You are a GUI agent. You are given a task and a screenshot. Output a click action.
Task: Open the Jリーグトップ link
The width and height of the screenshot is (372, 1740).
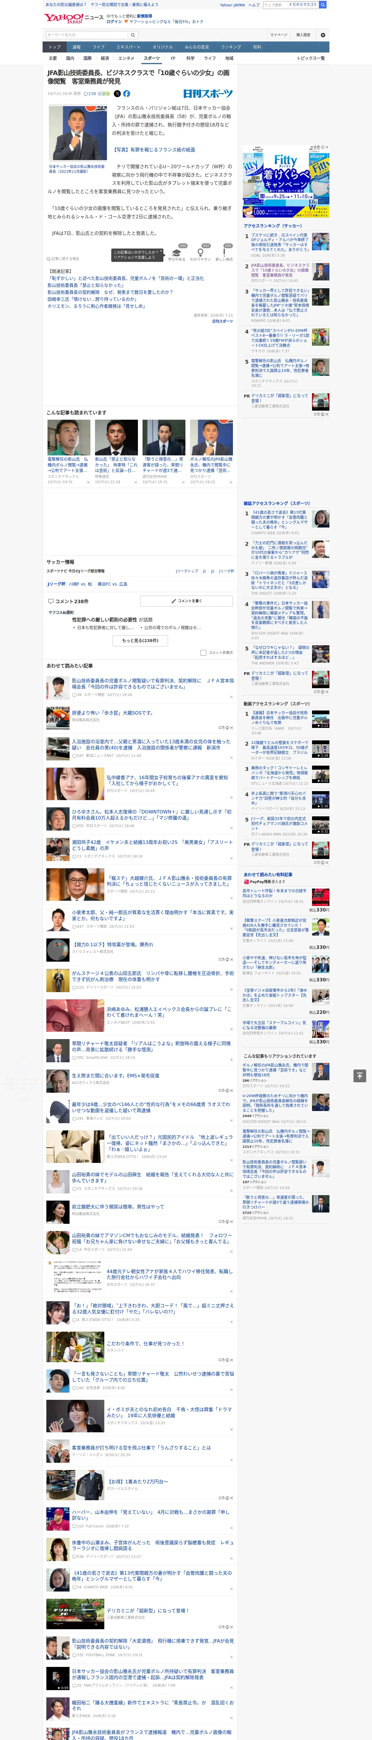187,571
